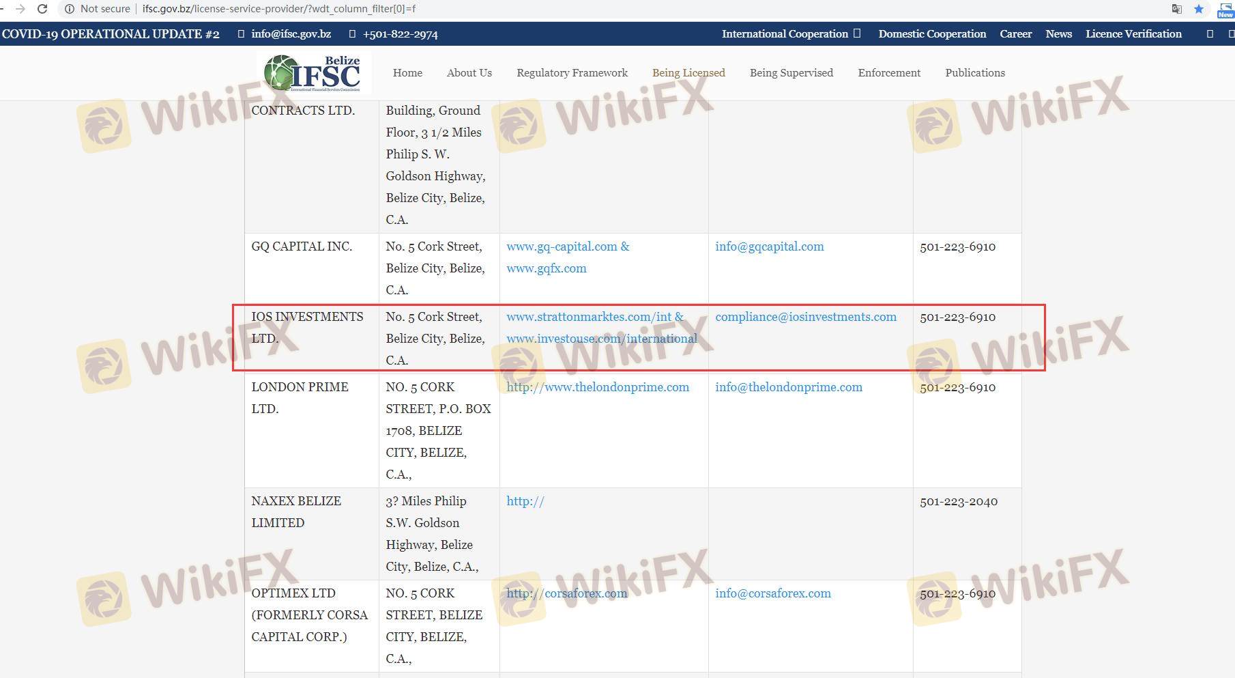Open the Being Licensed menu

point(688,73)
